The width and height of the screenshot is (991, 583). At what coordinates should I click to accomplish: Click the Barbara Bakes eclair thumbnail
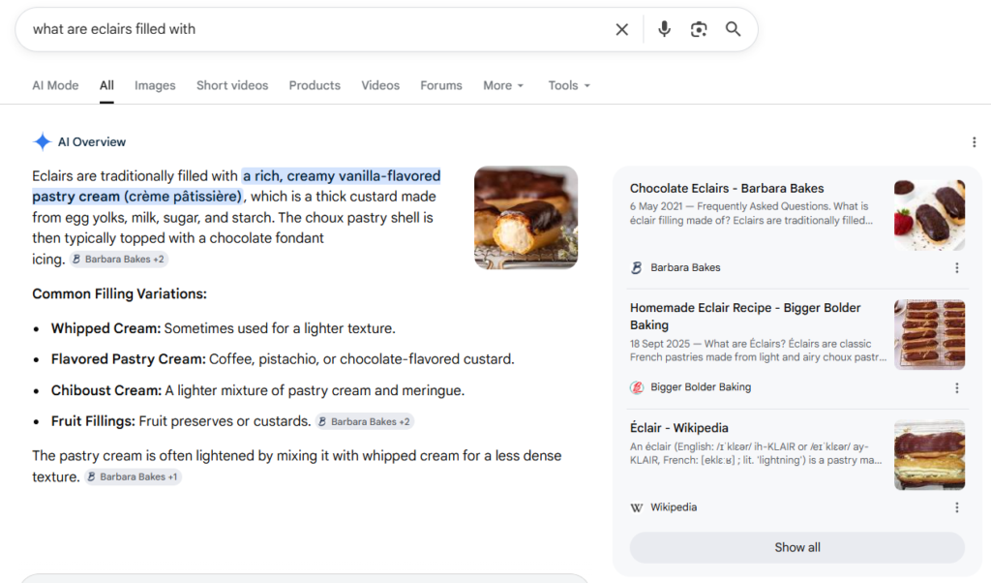929,215
